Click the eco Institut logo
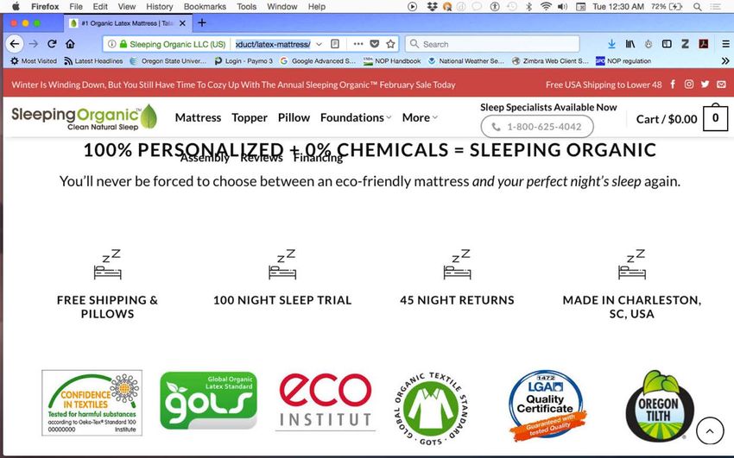Screen dimensions: 734x458 (326, 401)
